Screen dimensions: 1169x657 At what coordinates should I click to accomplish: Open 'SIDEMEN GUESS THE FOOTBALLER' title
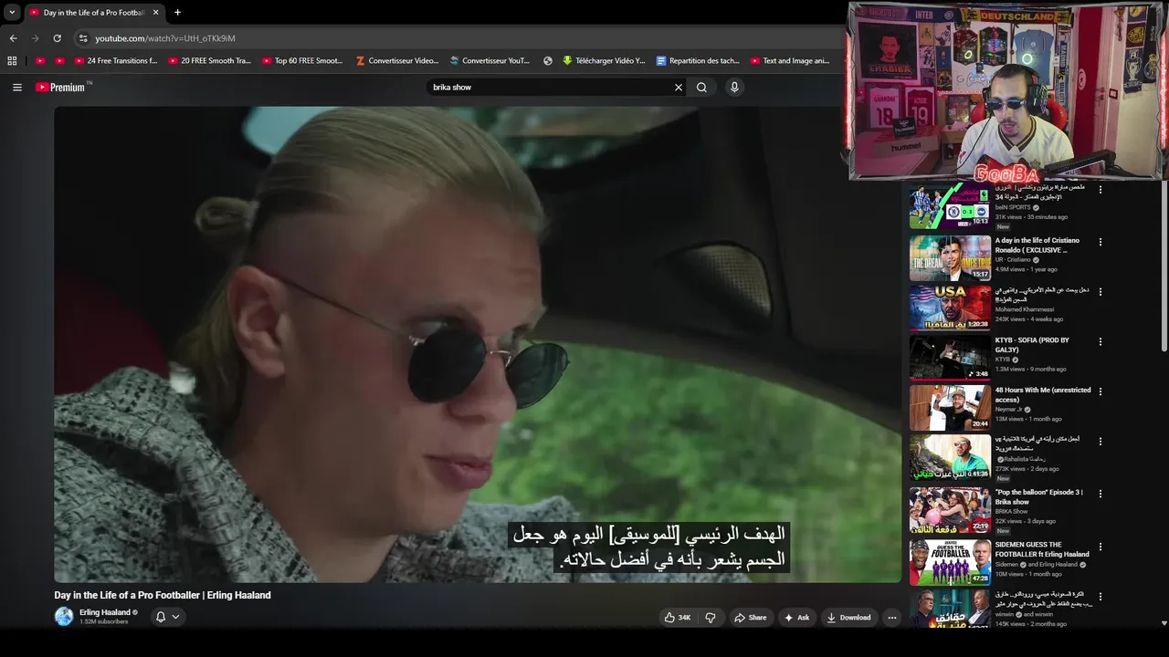1042,549
